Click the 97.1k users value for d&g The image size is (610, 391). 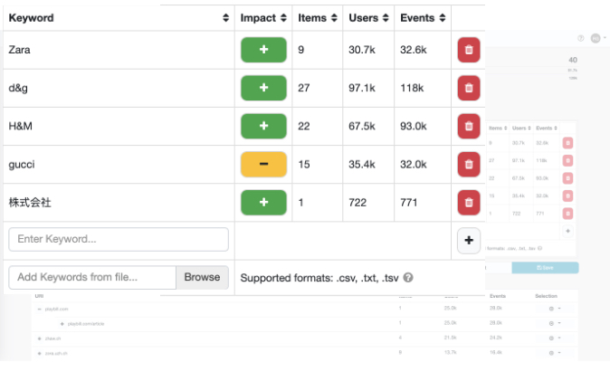click(x=362, y=88)
